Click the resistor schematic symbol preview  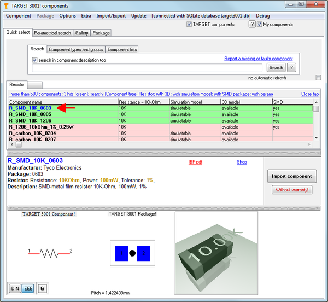[x=50, y=252]
